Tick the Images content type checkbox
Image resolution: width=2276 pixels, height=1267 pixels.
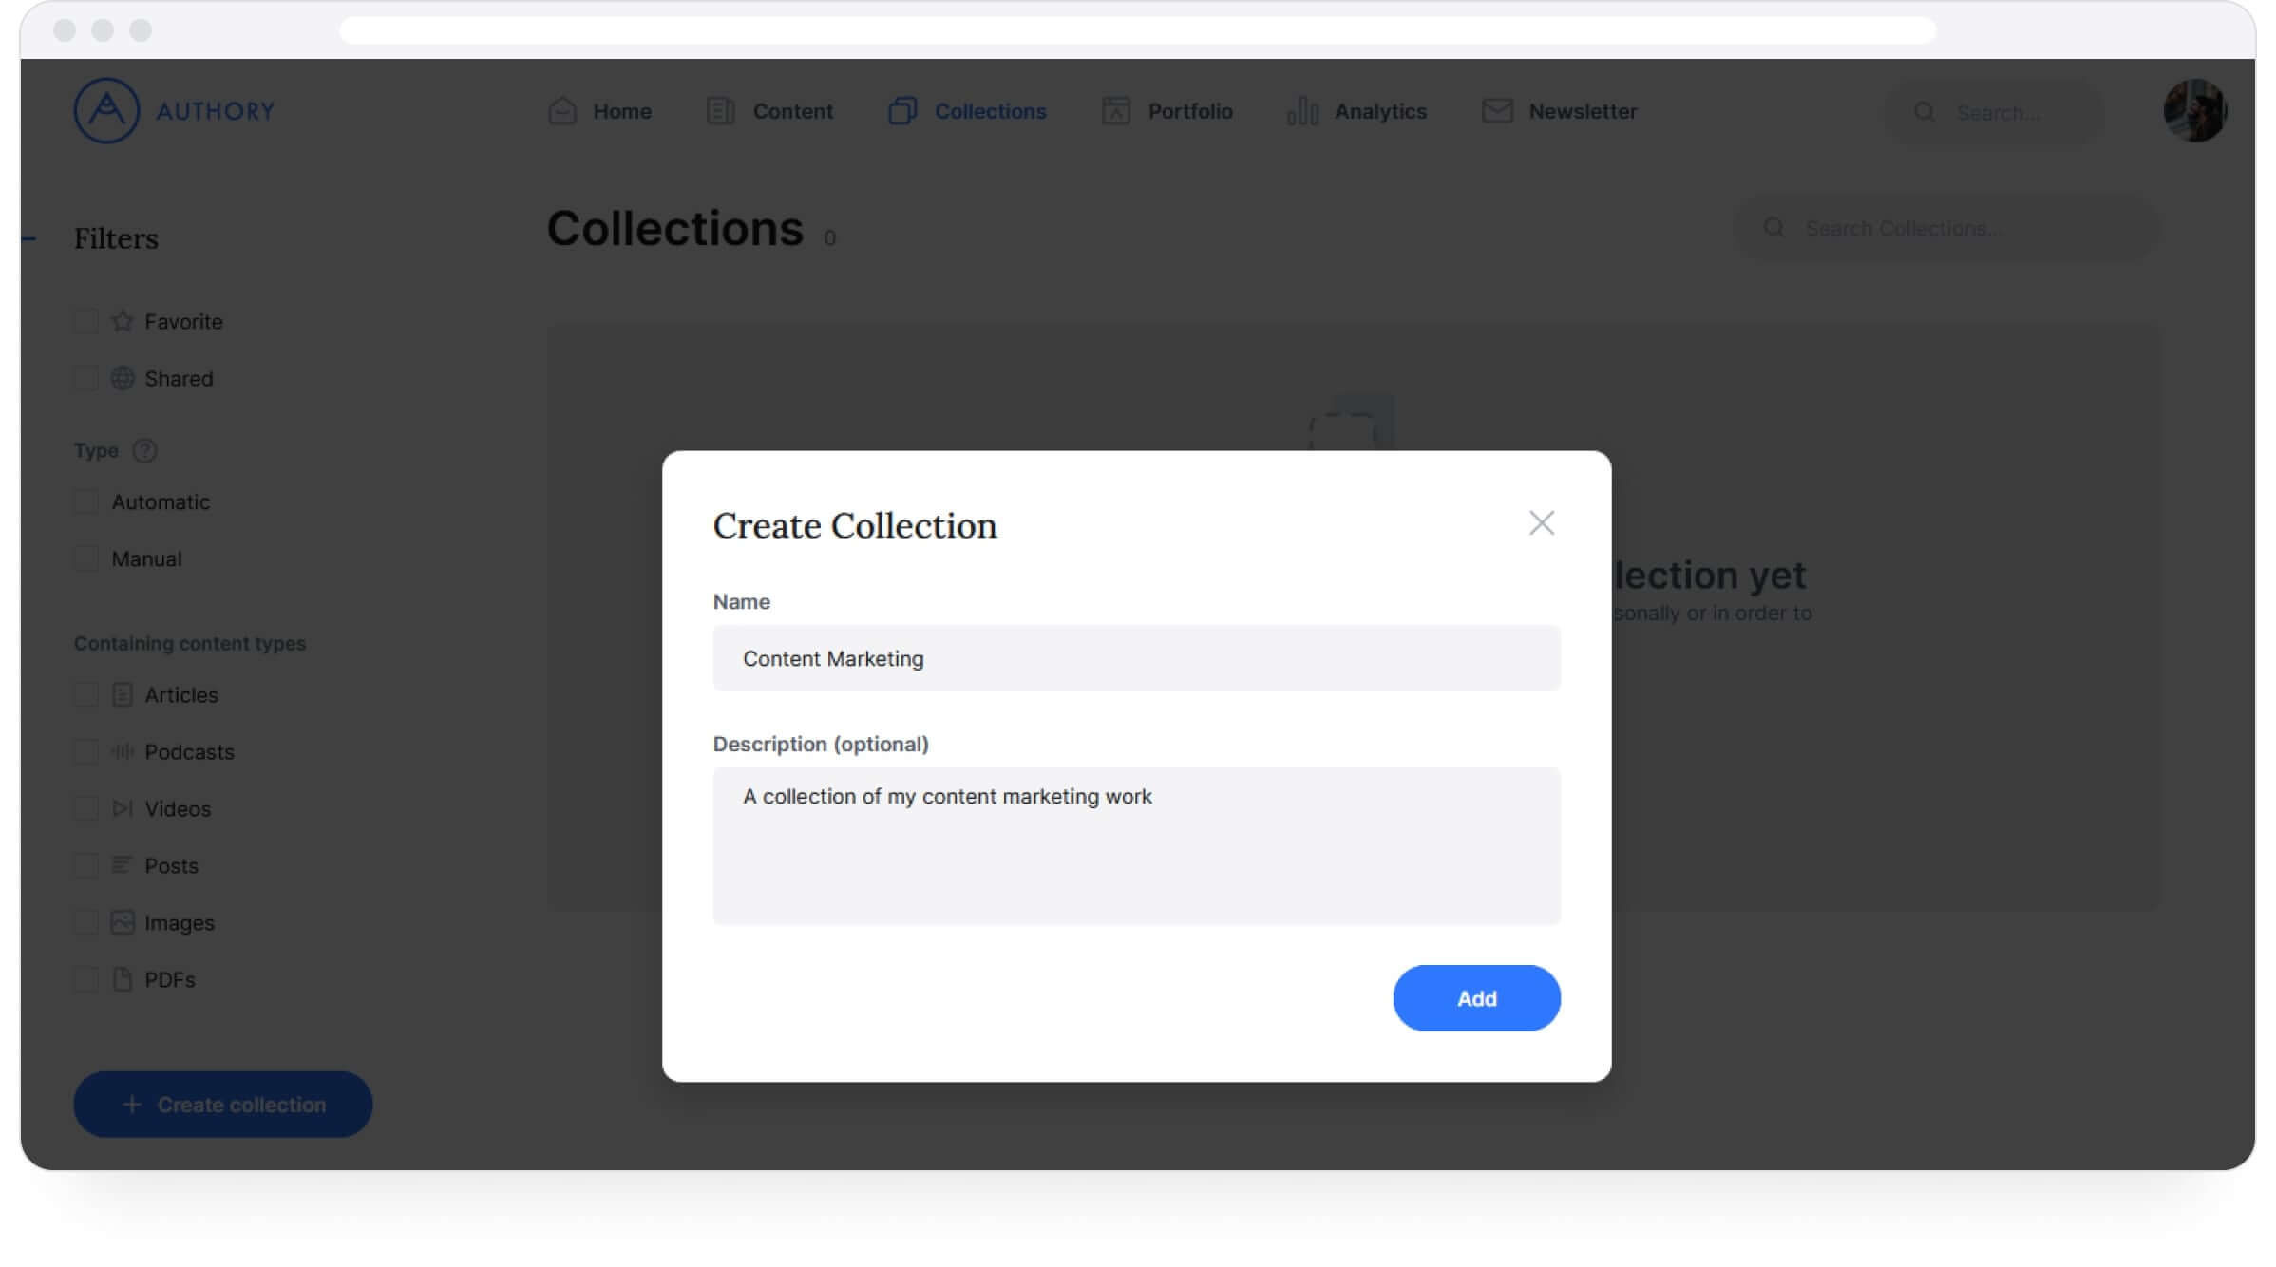(86, 922)
